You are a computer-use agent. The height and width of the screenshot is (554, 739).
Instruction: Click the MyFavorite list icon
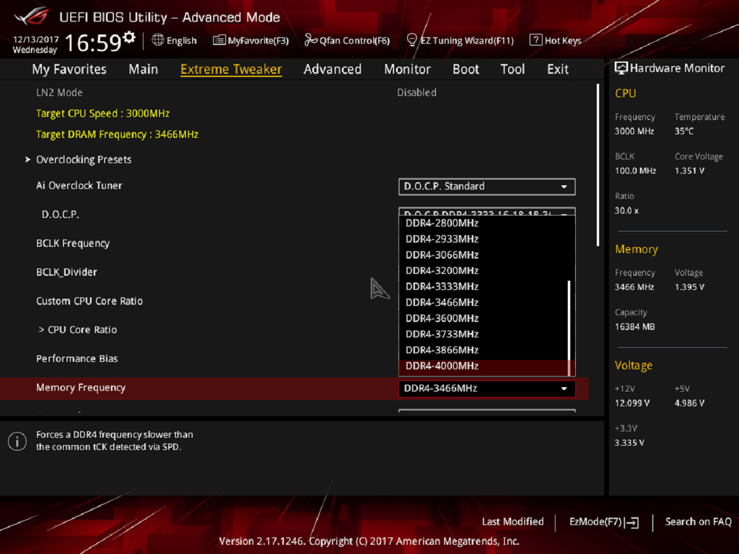[x=219, y=41]
